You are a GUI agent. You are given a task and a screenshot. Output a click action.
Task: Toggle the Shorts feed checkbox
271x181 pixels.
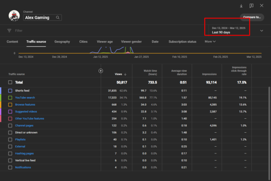(10, 90)
